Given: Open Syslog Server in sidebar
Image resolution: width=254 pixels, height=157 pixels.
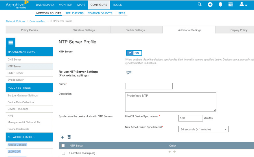Looking at the screenshot, I should (29, 80).
